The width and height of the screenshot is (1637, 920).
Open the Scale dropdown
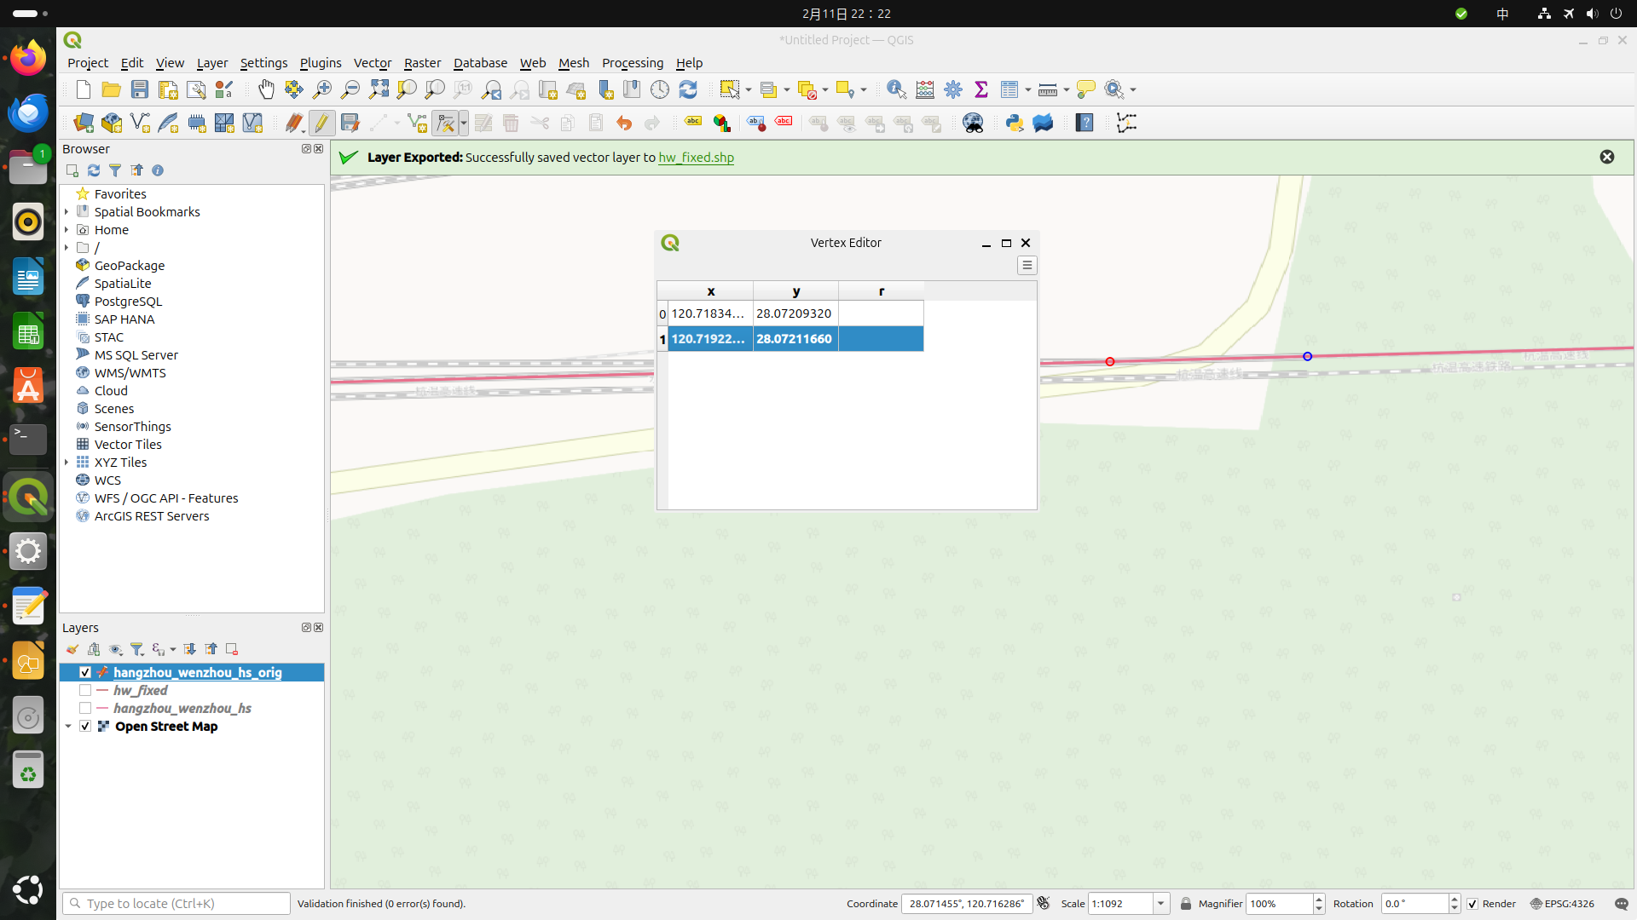[1160, 904]
